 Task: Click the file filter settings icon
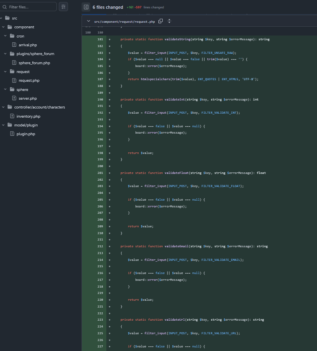coord(63,7)
